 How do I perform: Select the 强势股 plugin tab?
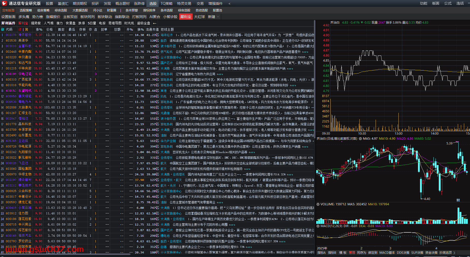pos(36,23)
